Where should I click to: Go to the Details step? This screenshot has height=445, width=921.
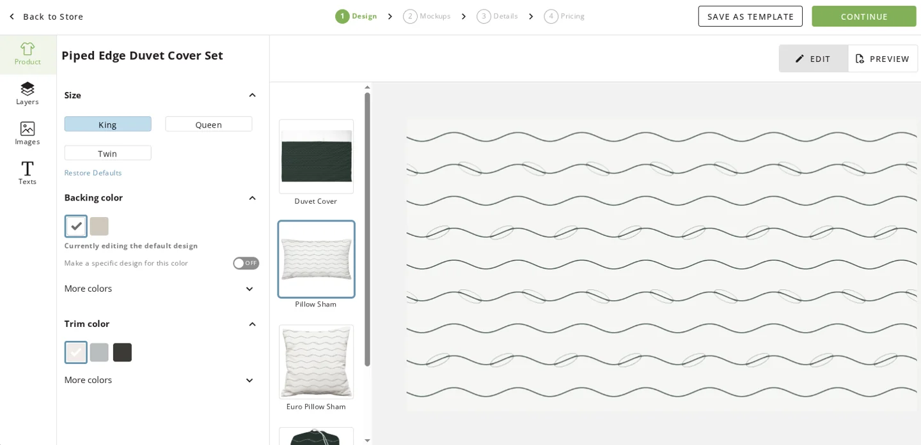click(505, 17)
